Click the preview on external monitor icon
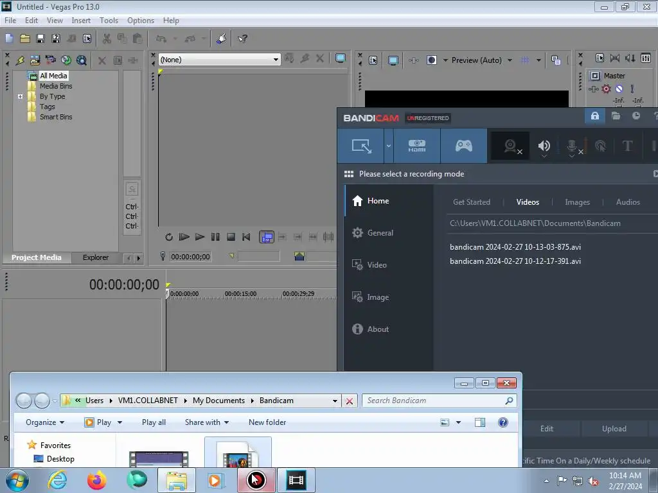This screenshot has width=658, height=493. click(x=393, y=60)
